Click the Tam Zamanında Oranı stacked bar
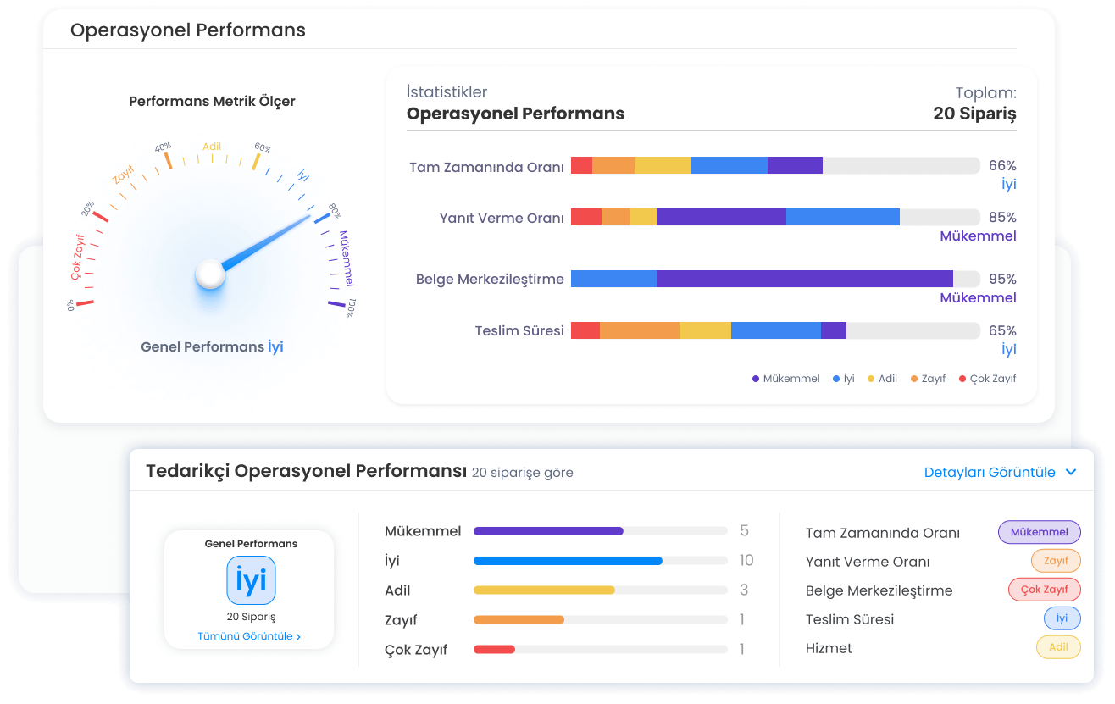 click(775, 165)
